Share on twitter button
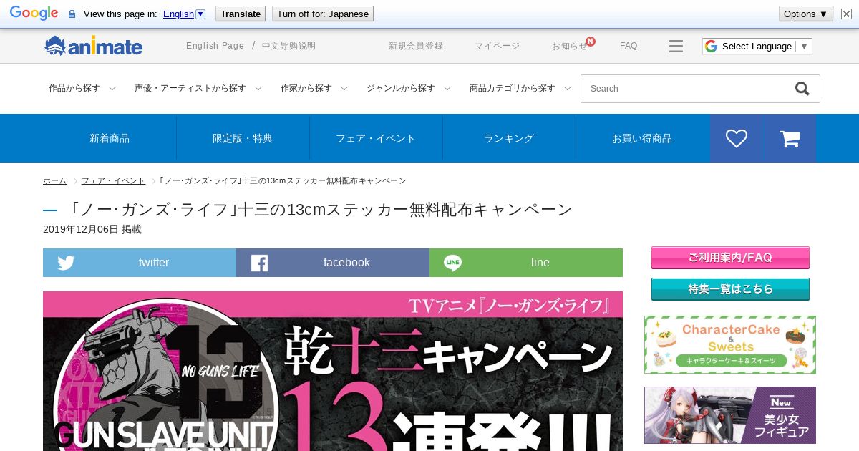The image size is (859, 451). tap(140, 263)
